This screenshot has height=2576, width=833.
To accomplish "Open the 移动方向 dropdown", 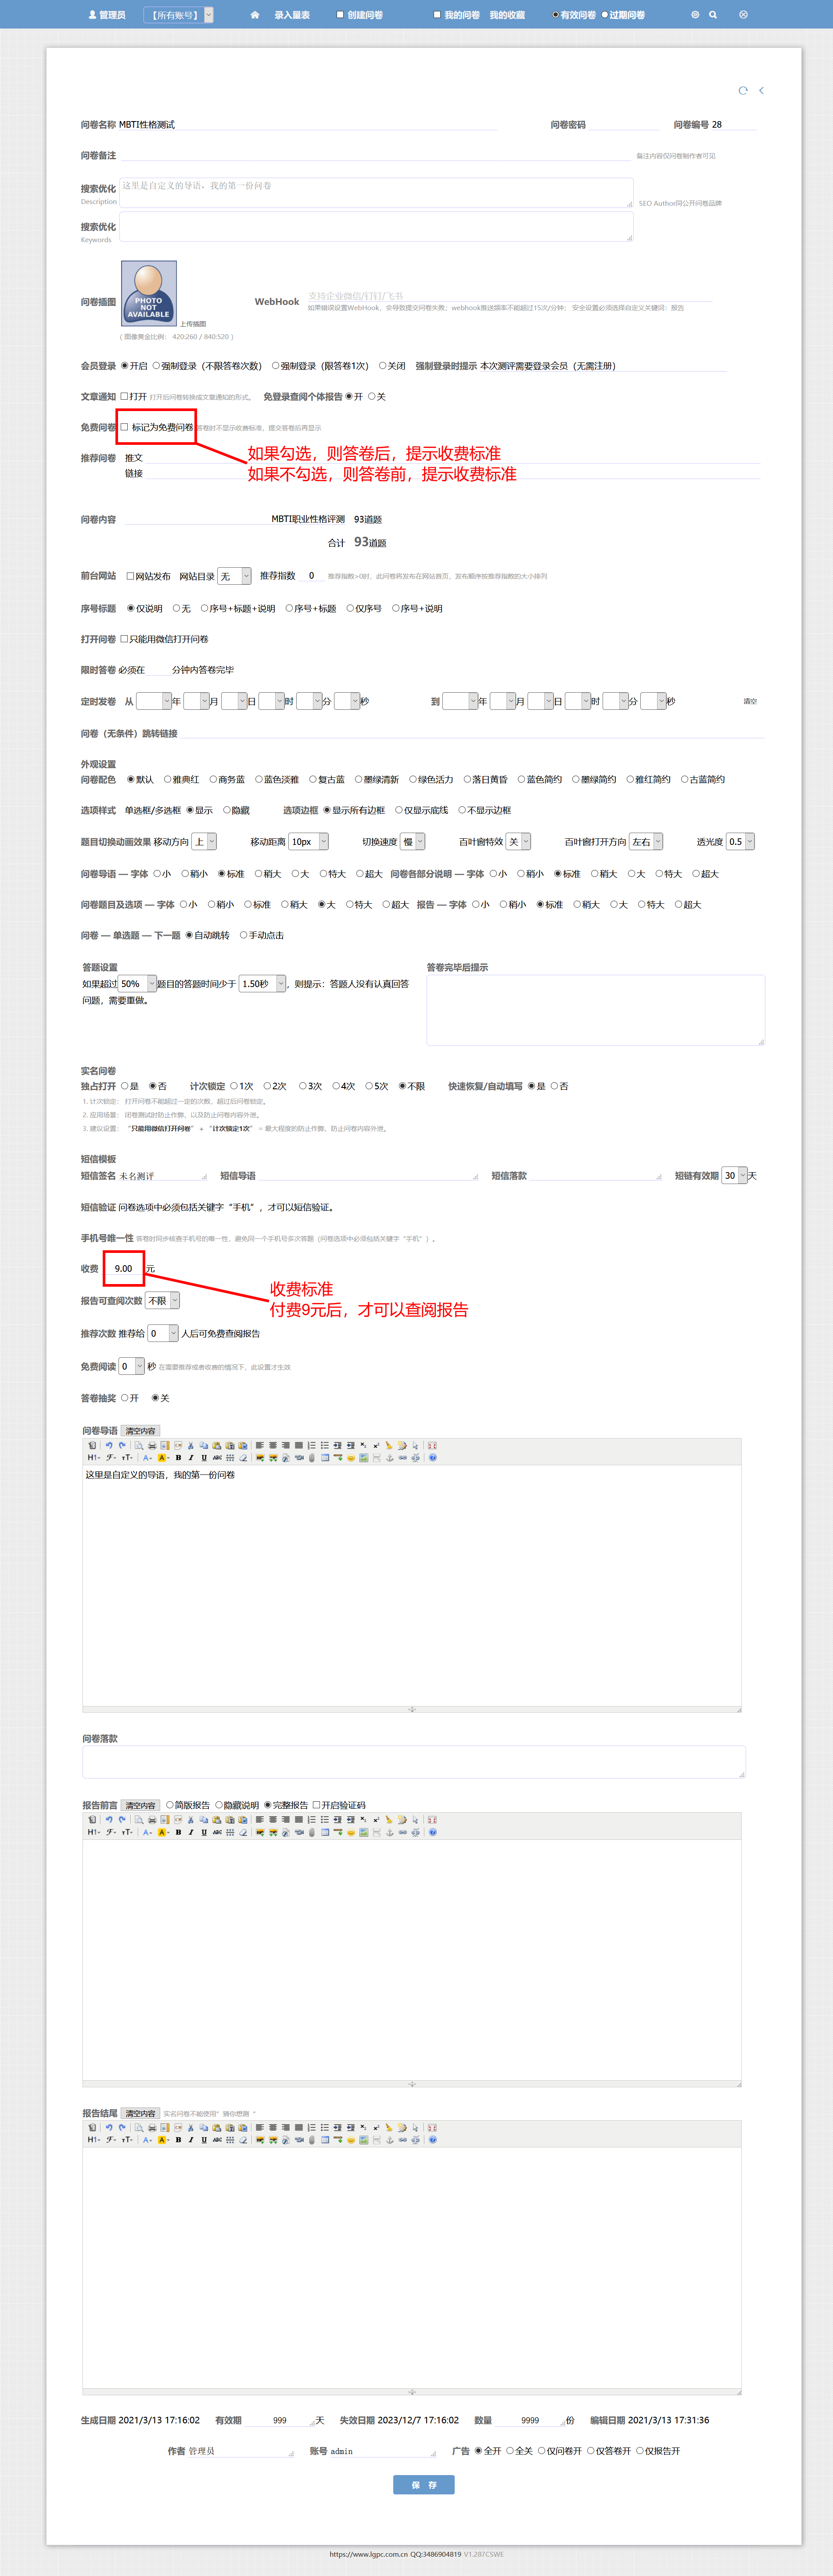I will click(x=204, y=842).
